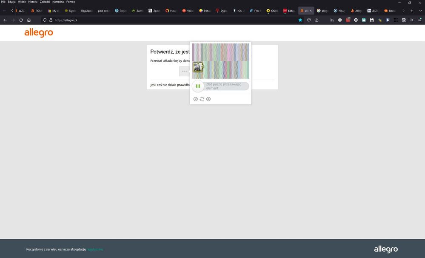Toggle the blue bookmark star in the address bar
425x258 pixels.
300,20
